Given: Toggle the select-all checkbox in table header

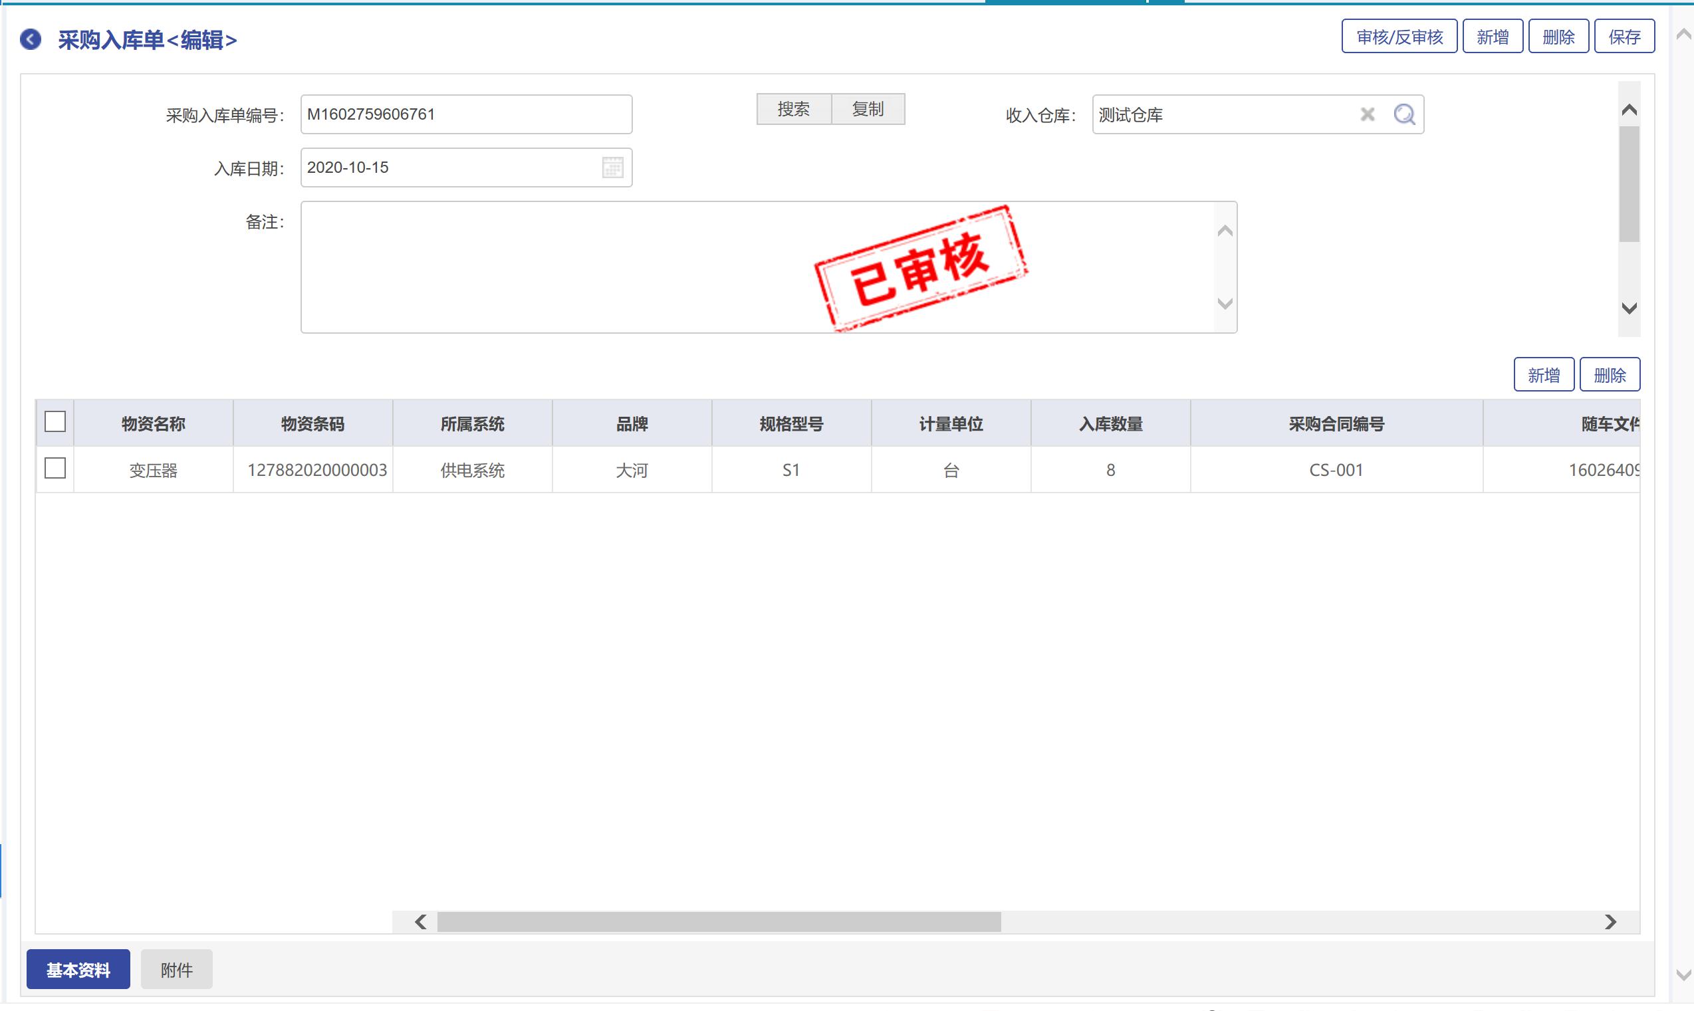Looking at the screenshot, I should [x=55, y=421].
